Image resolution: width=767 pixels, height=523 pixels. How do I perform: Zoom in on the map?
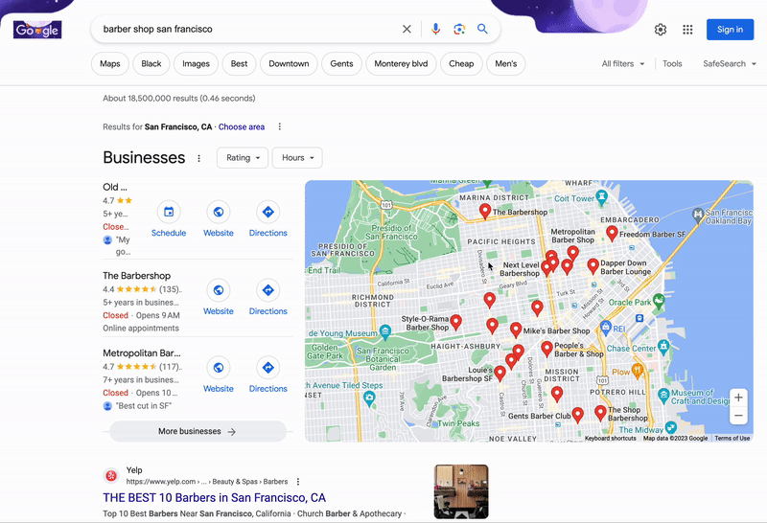738,398
